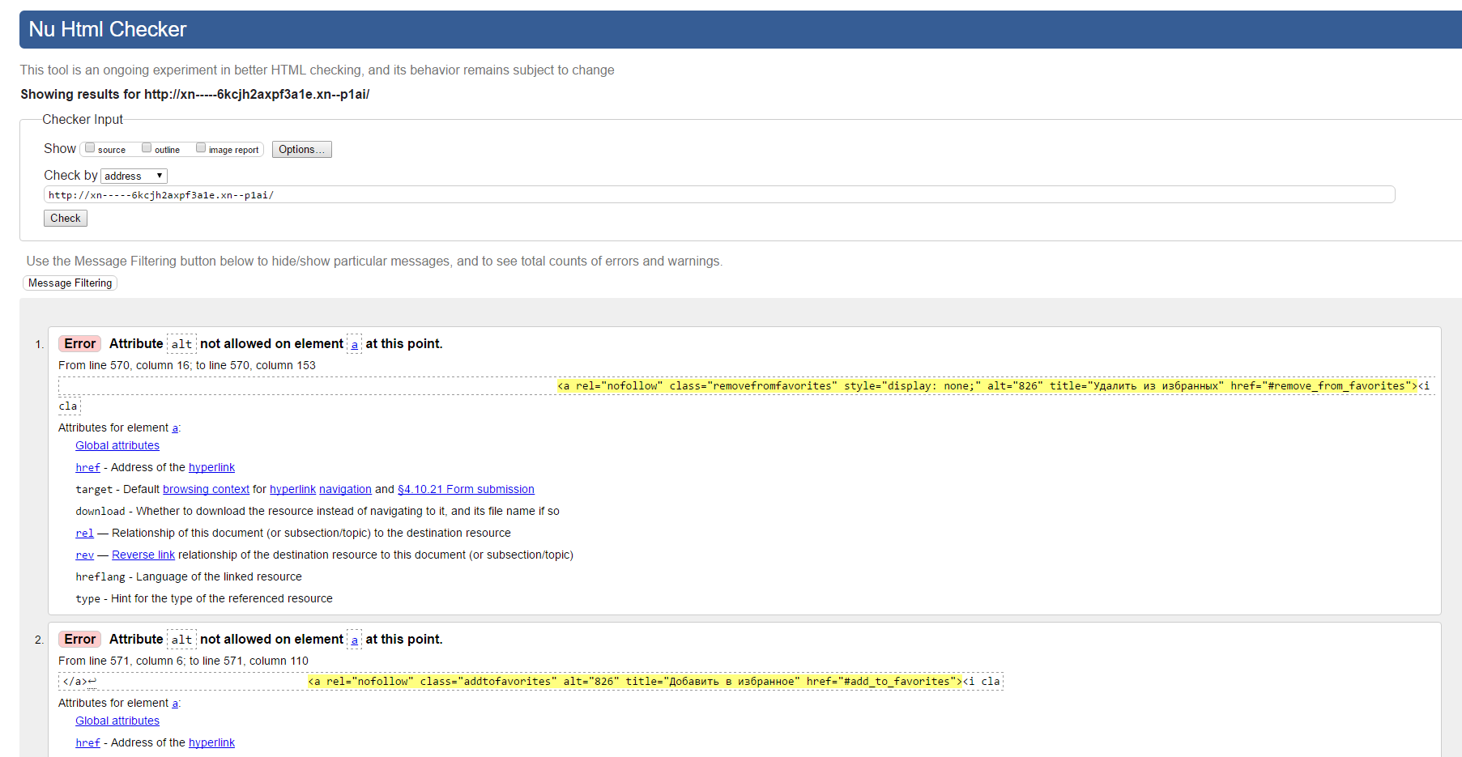Open 'a' link after 'Attributes for element' in error 2

coord(175,704)
